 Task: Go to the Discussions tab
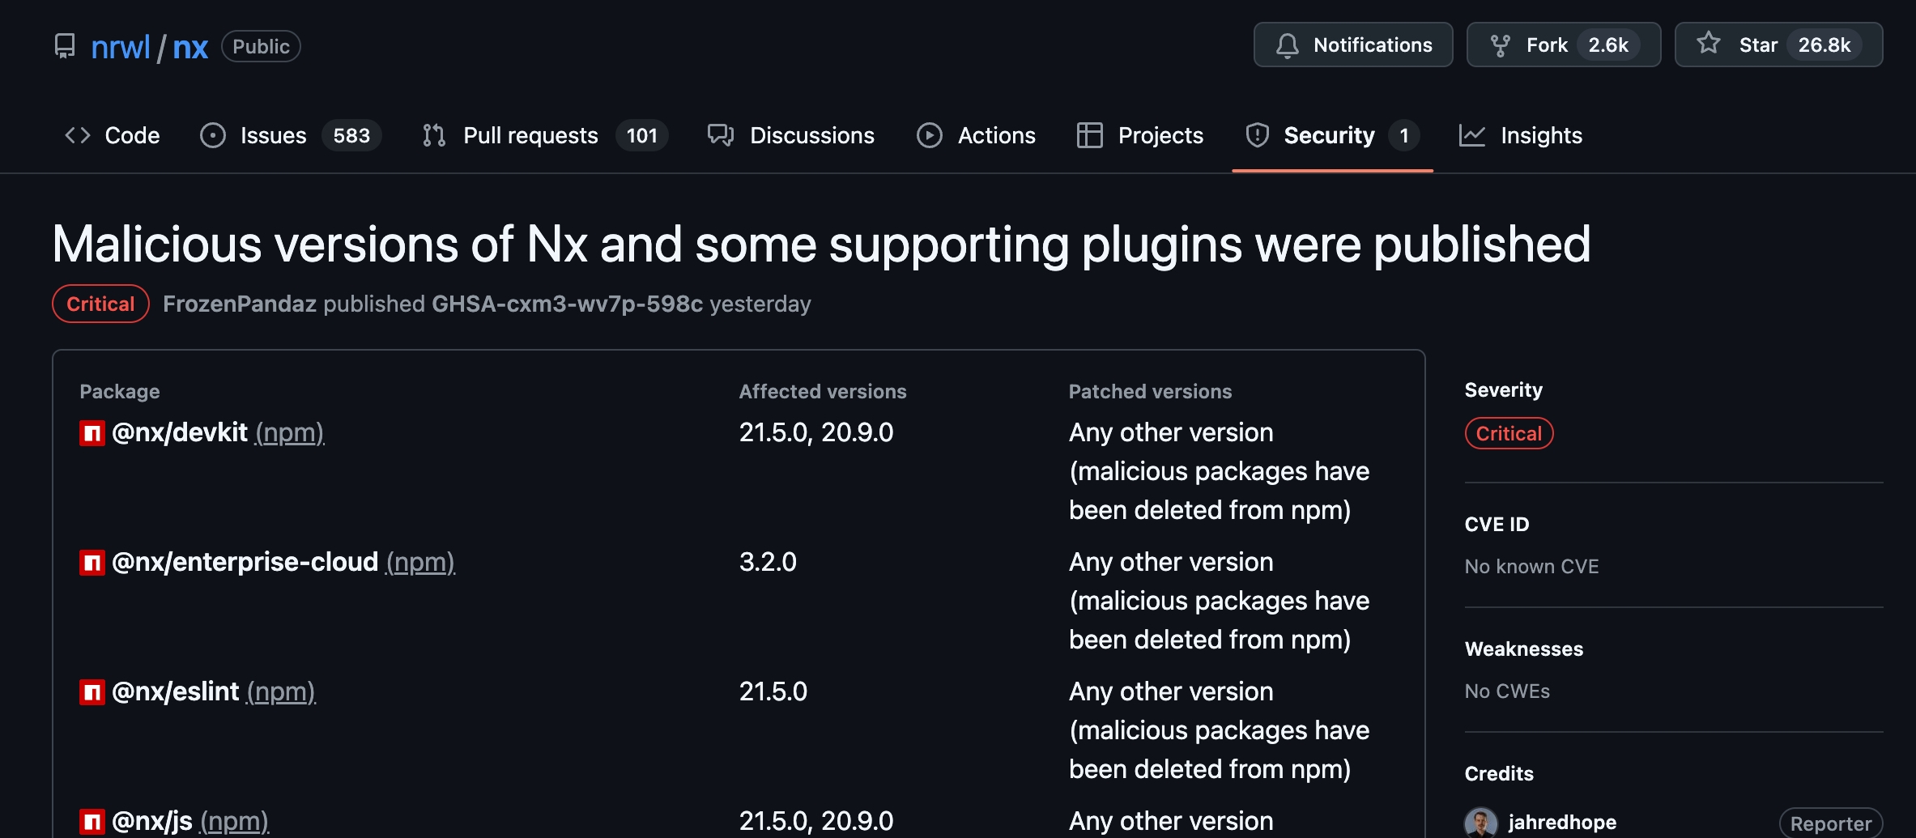coord(811,135)
